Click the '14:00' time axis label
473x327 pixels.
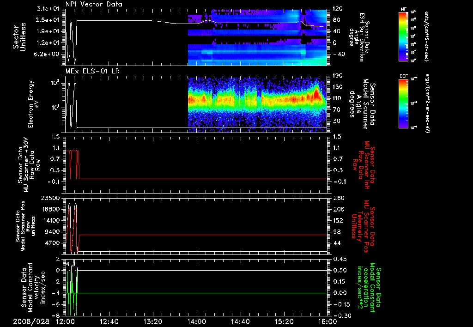[x=197, y=321]
